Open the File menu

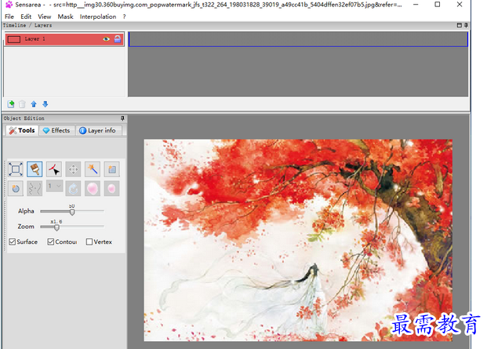point(9,16)
